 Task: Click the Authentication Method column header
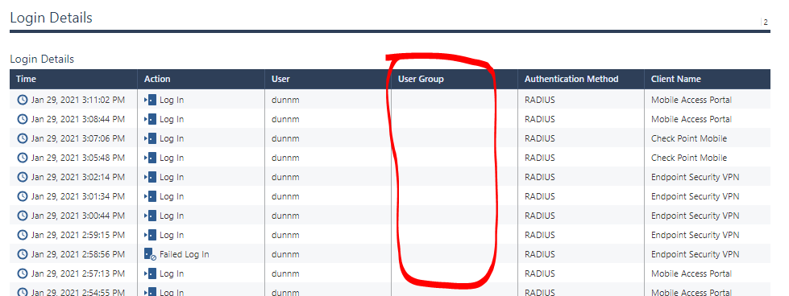(571, 79)
